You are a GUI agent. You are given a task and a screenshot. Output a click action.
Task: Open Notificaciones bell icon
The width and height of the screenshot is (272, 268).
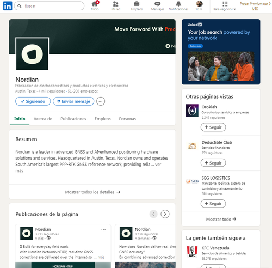click(x=178, y=6)
